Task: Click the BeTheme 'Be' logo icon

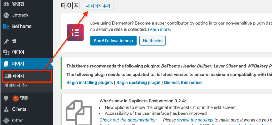Action: (x=6, y=27)
